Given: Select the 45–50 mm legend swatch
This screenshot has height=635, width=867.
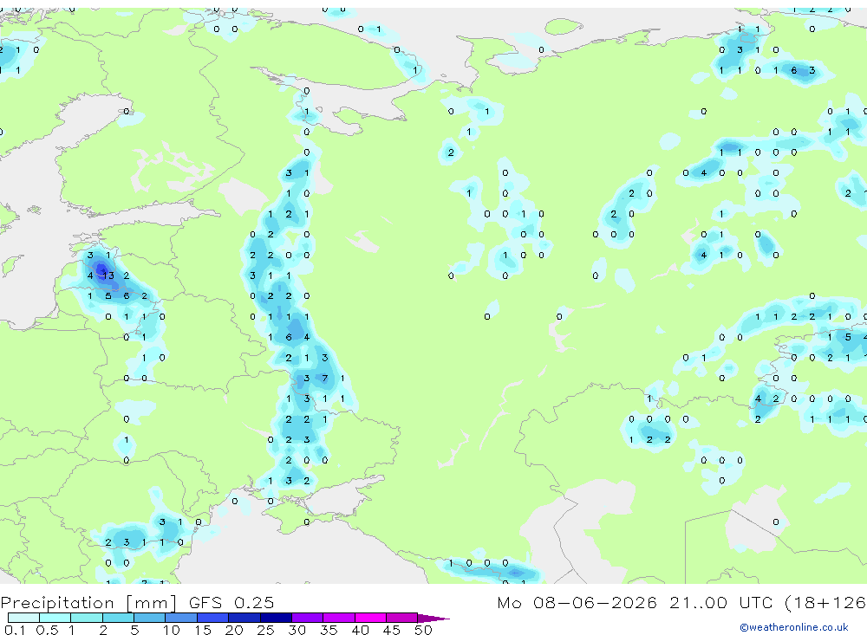Looking at the screenshot, I should click(402, 618).
